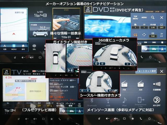Raise volume below the home screen
Screen dimensions: 167x125
(32, 58)
